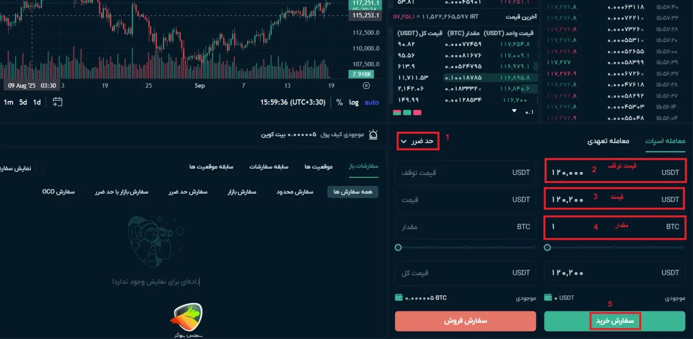This screenshot has width=693, height=339.
Task: Tick the نمایش سفارشات checkbox
Action: tap(40, 169)
